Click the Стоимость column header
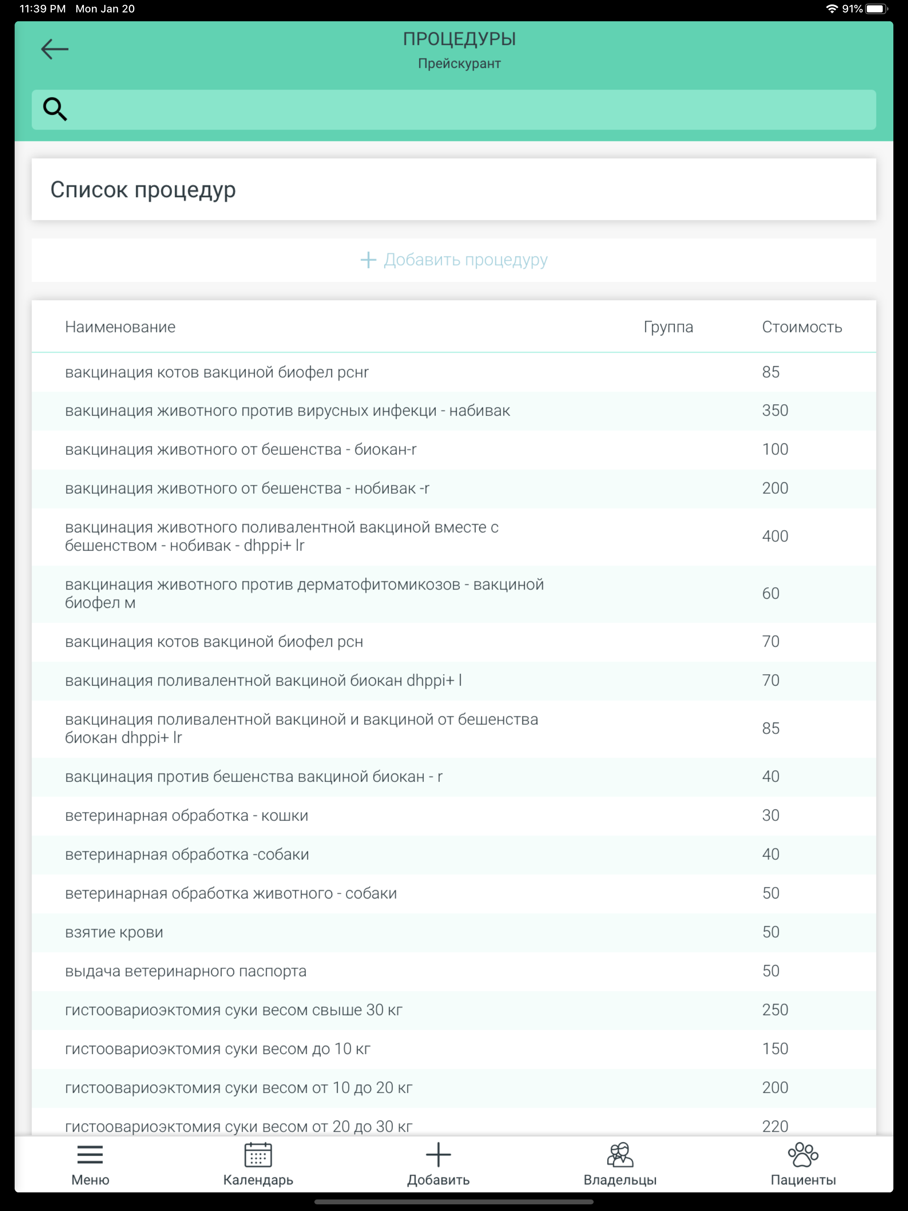 pos(802,327)
